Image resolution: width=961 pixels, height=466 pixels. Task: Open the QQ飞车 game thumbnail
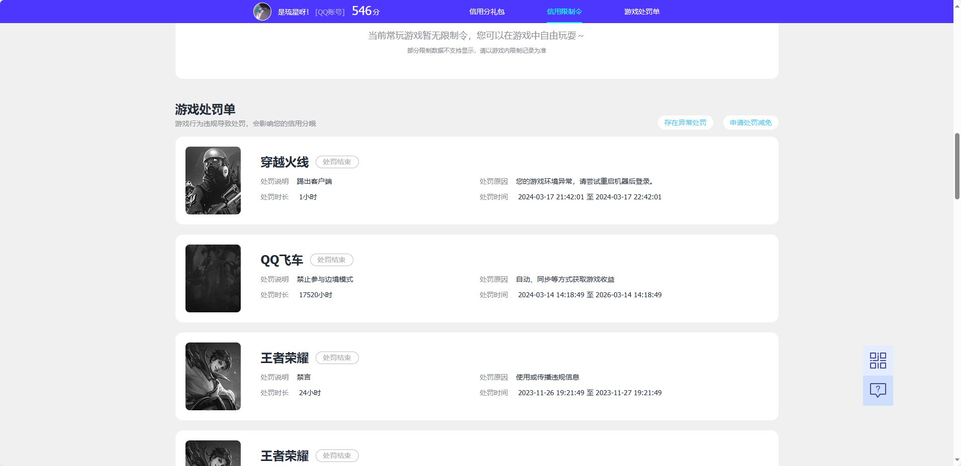point(213,278)
